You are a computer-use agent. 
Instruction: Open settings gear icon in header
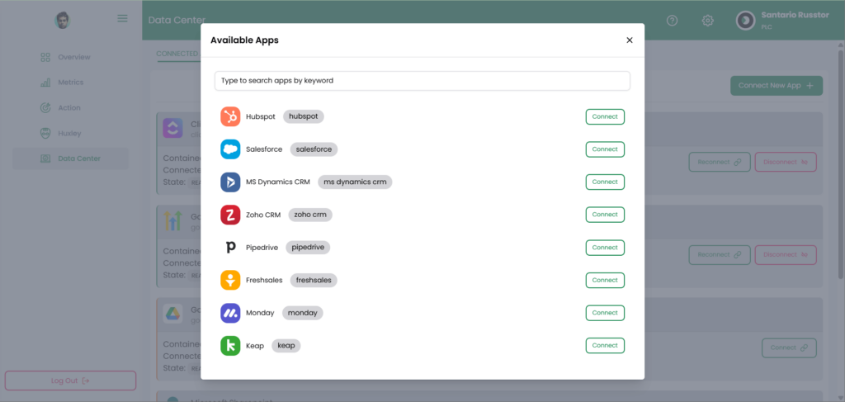coord(707,21)
